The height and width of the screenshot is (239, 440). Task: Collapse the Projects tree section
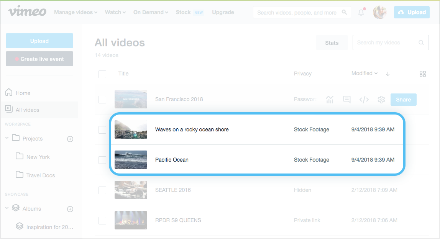[x=7, y=138]
